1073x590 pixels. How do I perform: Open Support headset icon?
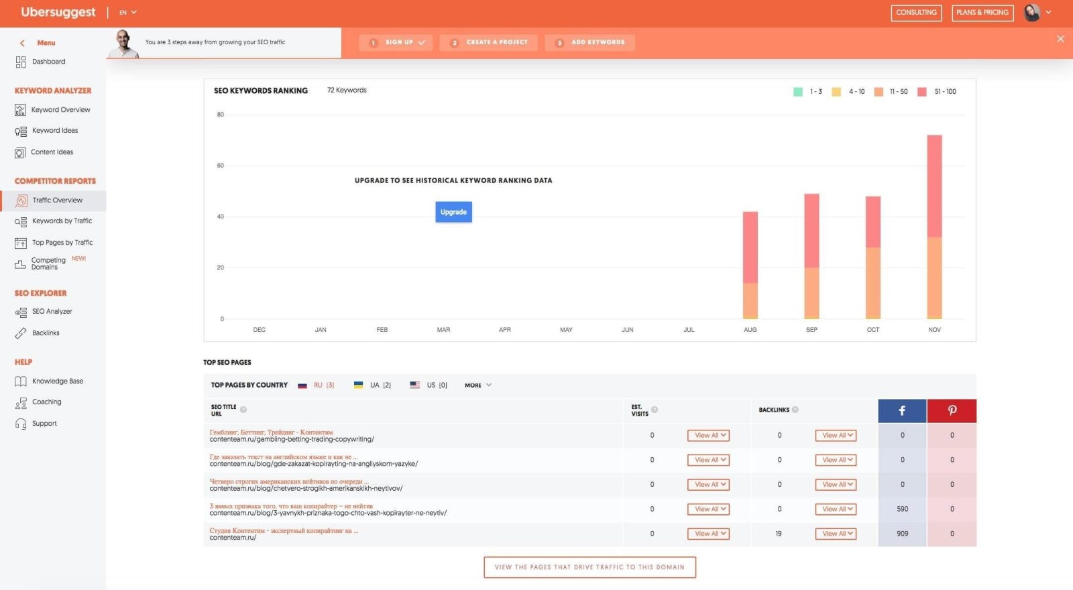pyautogui.click(x=21, y=424)
